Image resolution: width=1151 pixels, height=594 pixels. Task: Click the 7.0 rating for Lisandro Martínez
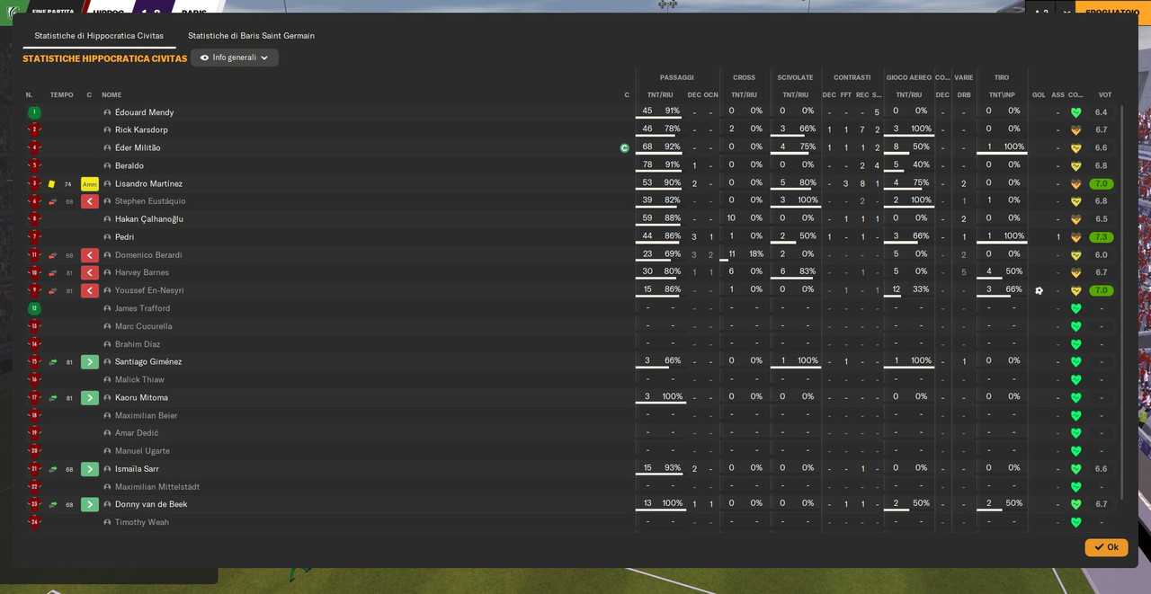click(x=1102, y=184)
